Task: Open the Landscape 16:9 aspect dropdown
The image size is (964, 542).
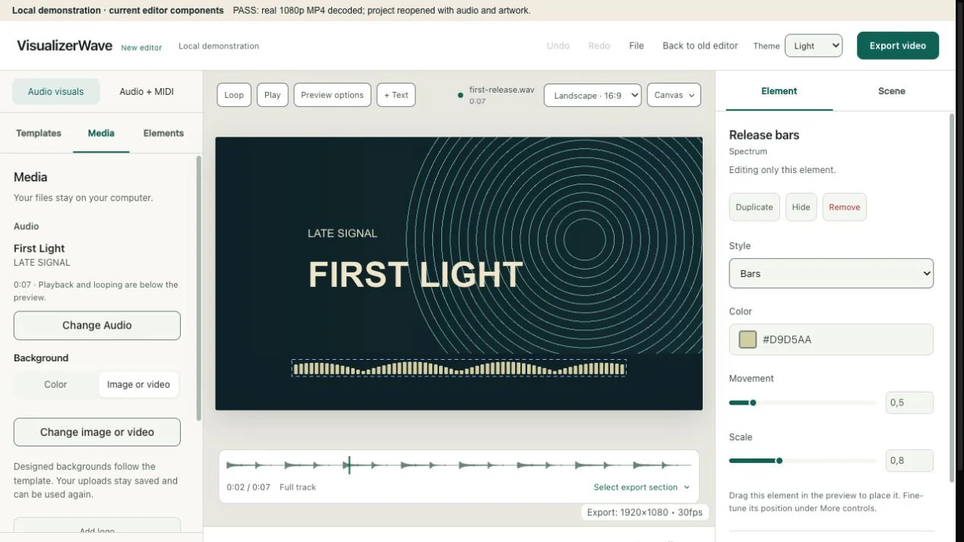Action: tap(593, 95)
